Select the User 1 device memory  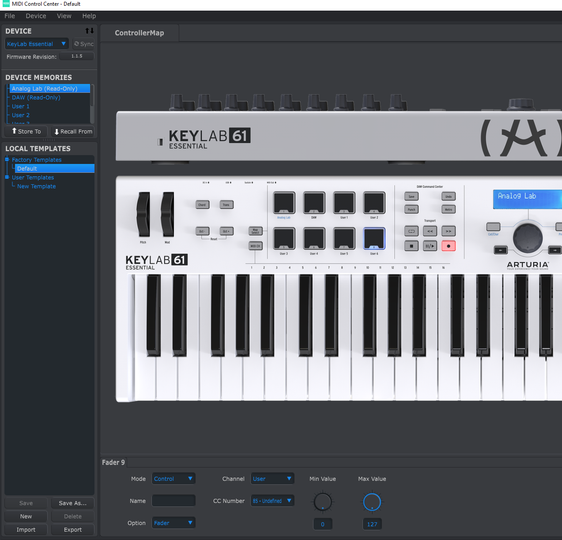point(21,106)
